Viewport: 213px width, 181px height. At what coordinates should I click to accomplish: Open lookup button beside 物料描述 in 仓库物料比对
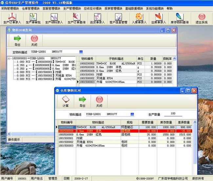(132, 114)
